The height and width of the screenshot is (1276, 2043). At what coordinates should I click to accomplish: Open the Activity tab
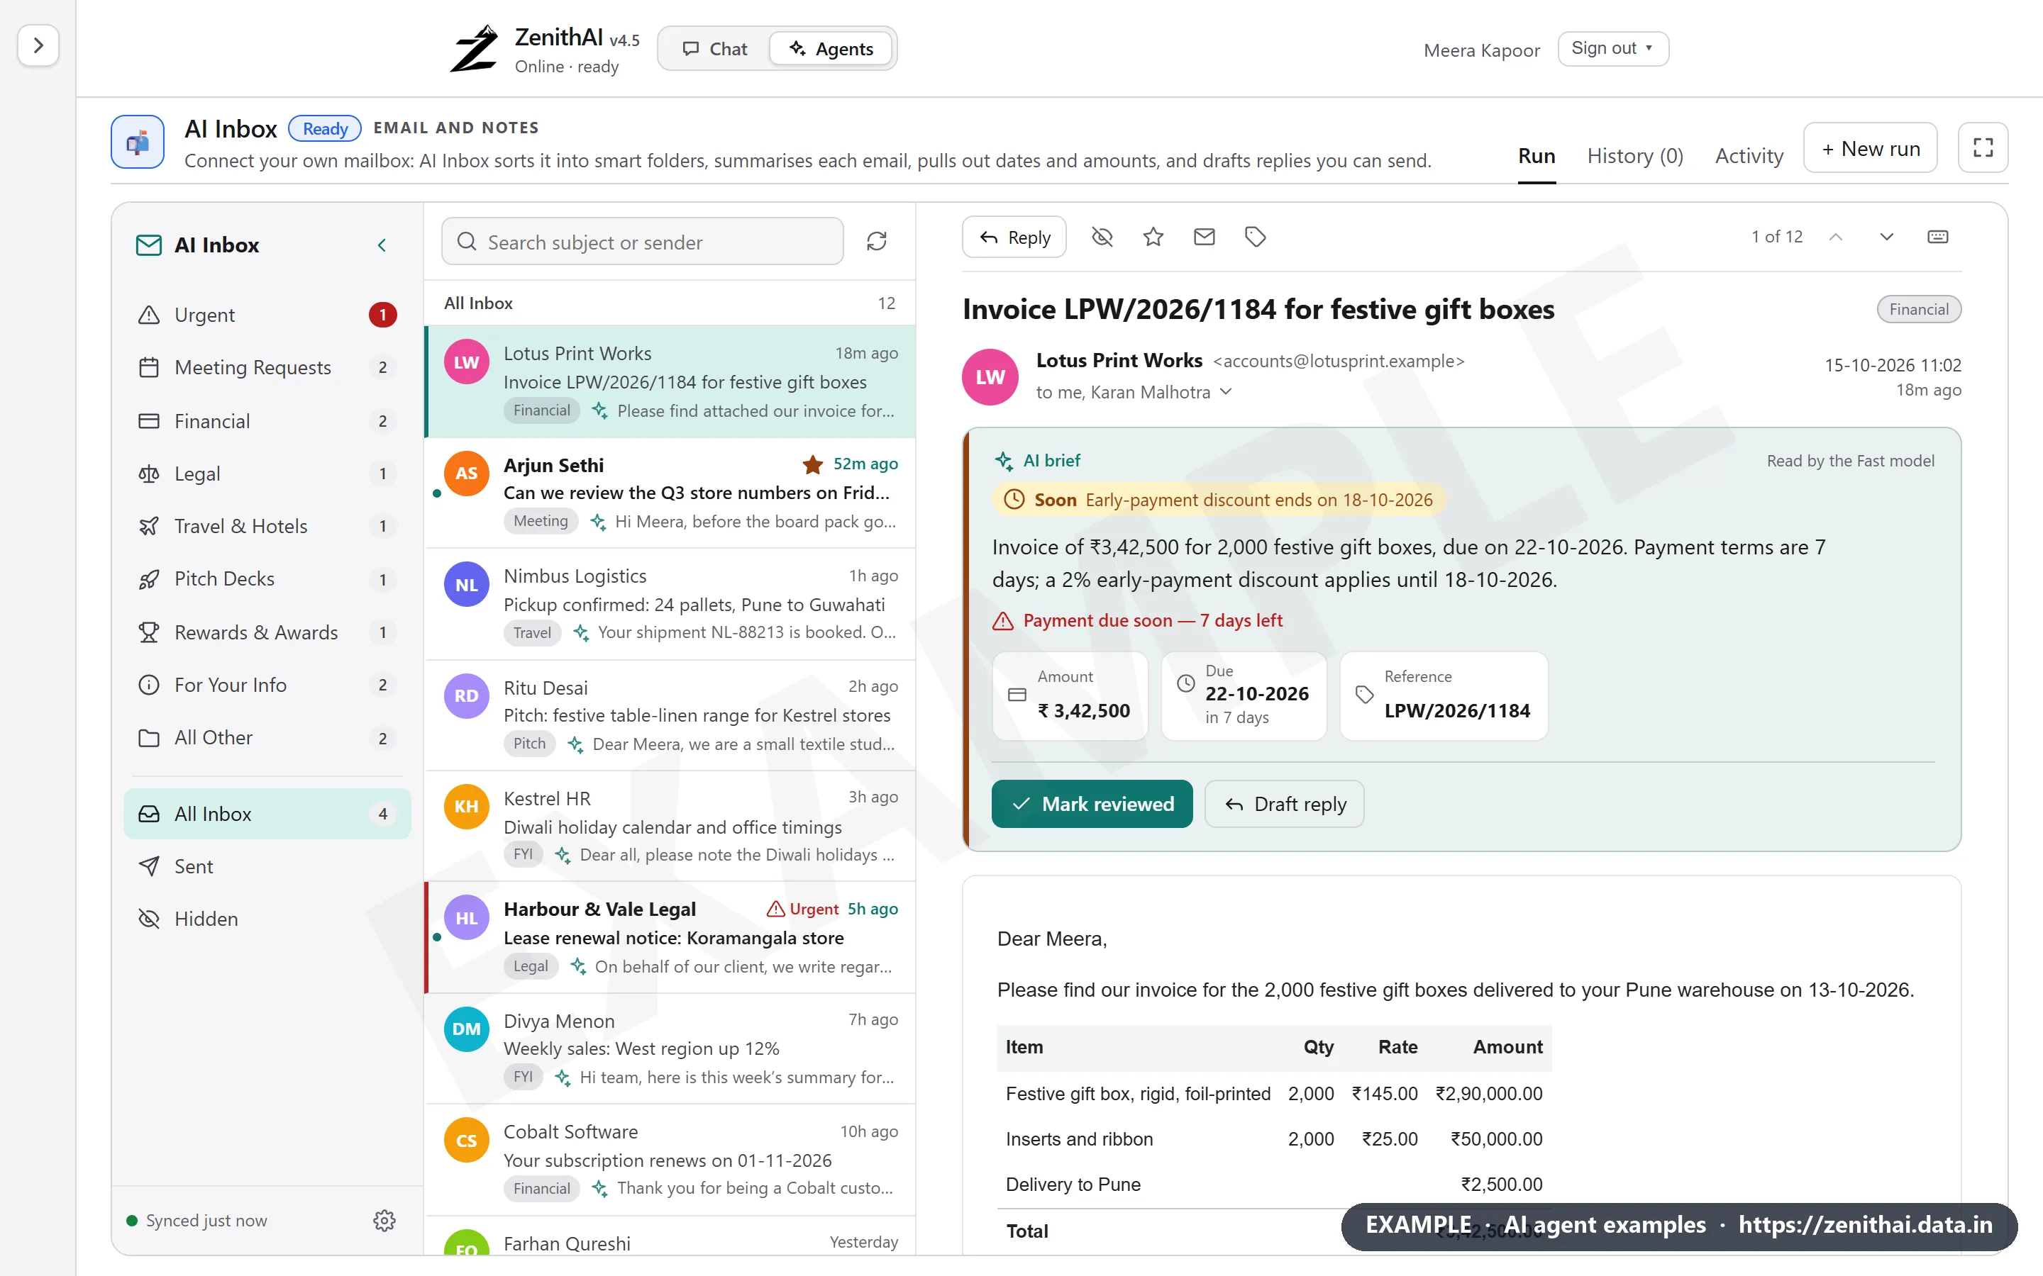[1749, 156]
